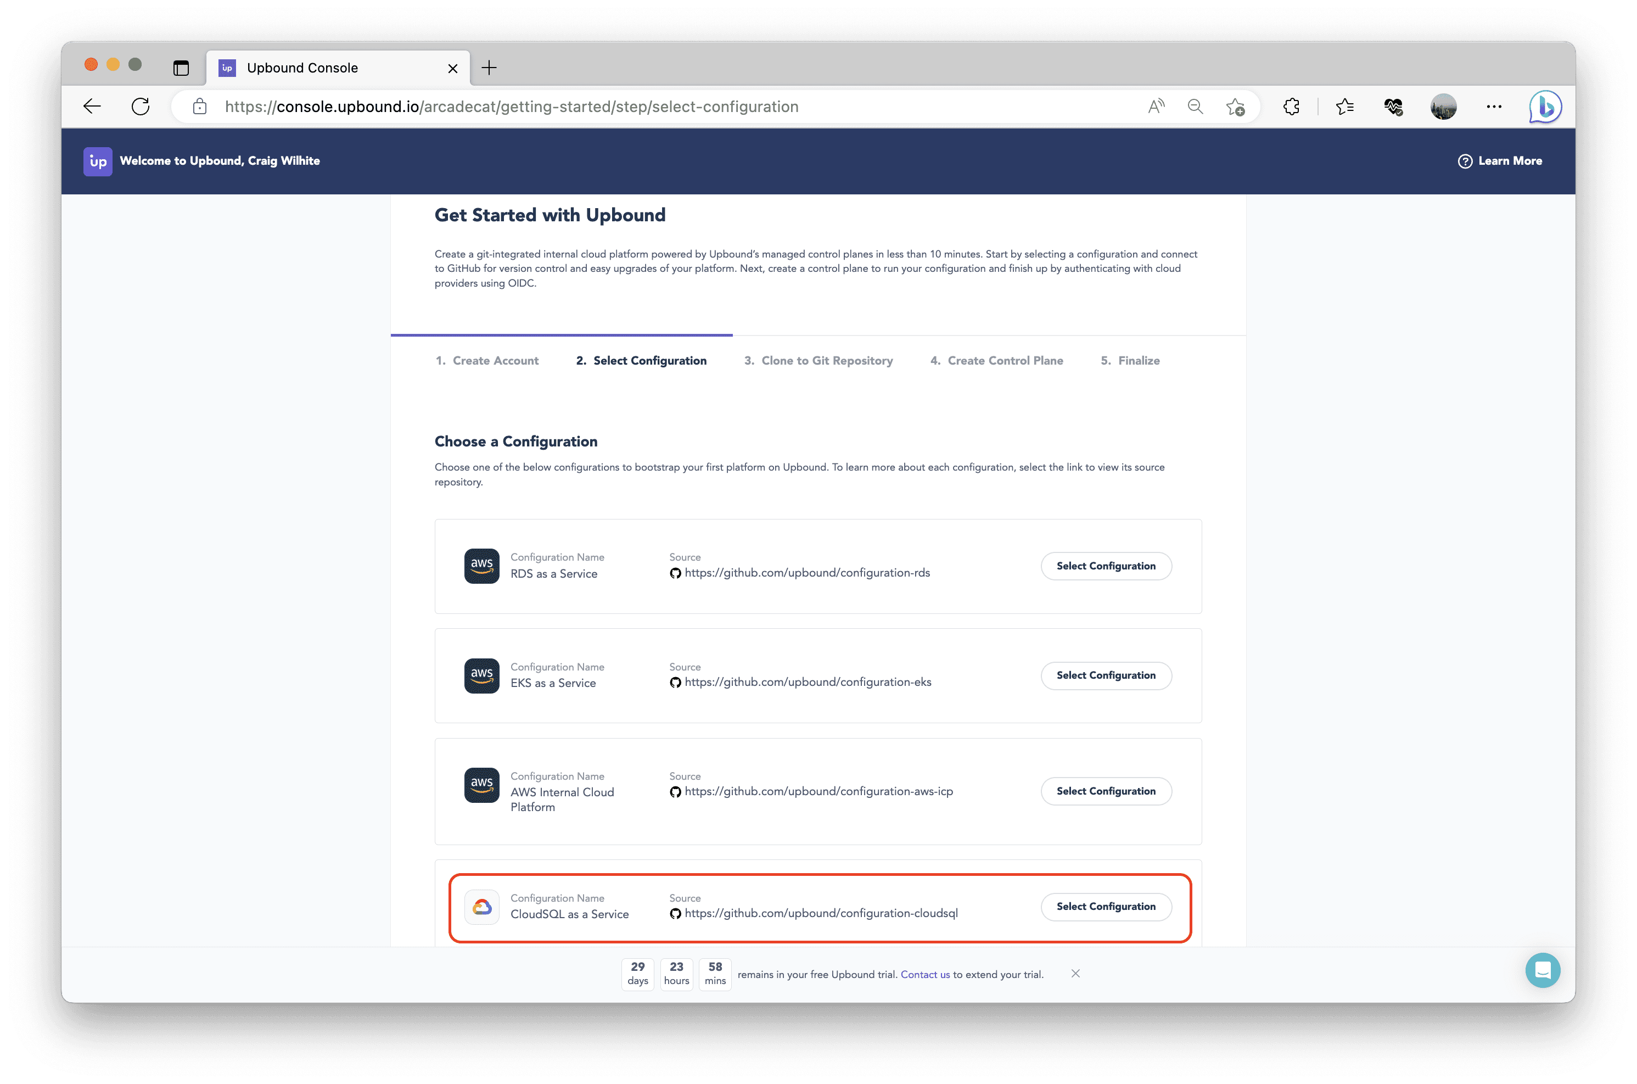
Task: Dismiss the free trial countdown banner
Action: [x=1075, y=974]
